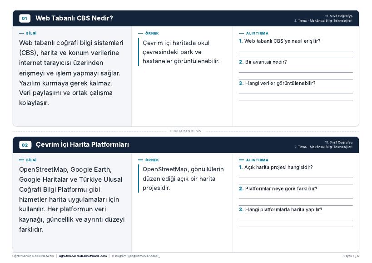Screen dimensions: 372x263
Task: Select the title "Çevrim İçi Harita Platformları"
Action: tap(82, 144)
